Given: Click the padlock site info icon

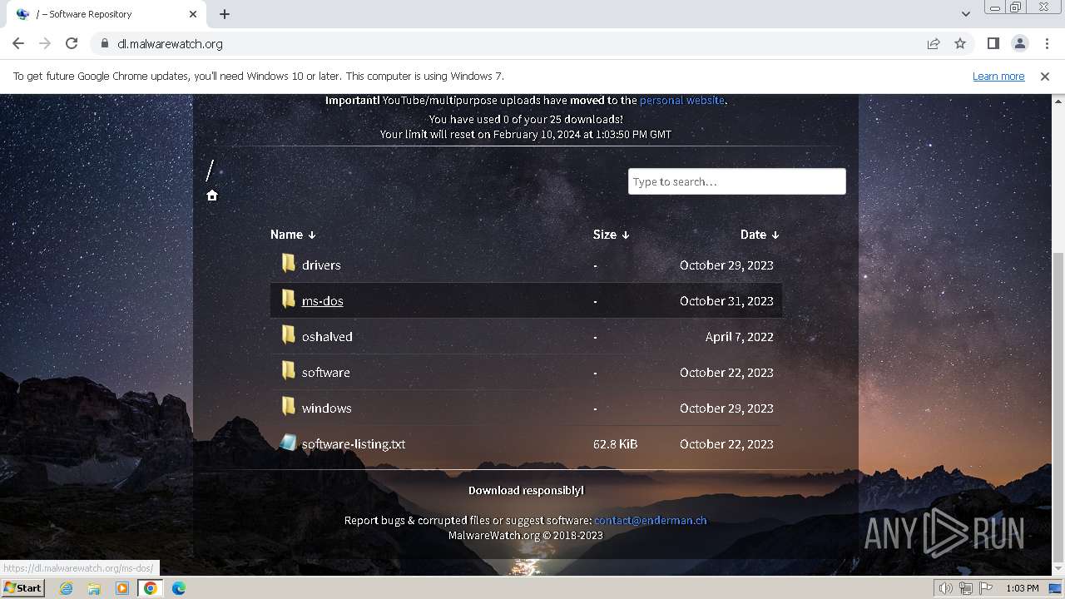Looking at the screenshot, I should pos(104,43).
